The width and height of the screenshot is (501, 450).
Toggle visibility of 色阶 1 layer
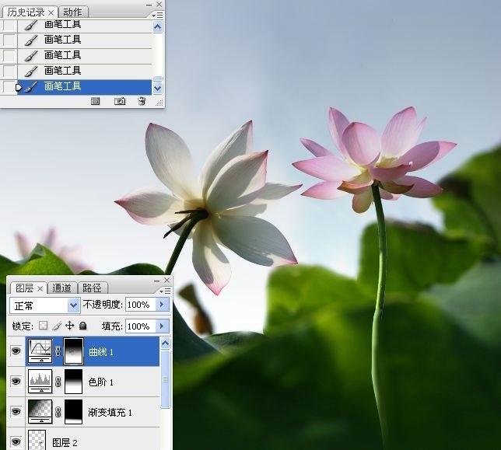16,382
